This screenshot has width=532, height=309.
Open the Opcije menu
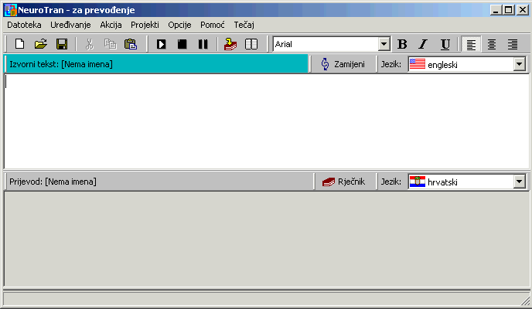[179, 25]
